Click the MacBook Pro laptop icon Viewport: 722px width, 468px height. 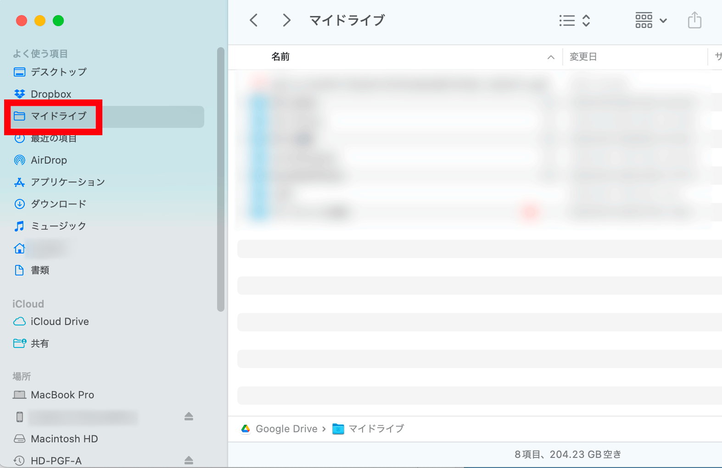19,395
